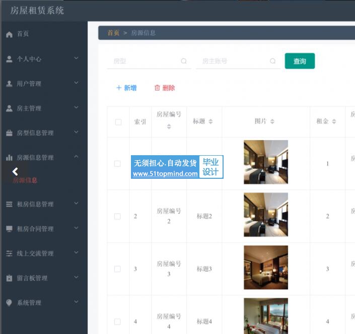Click the search icon in 房型 field
The height and width of the screenshot is (334, 355).
click(184, 61)
